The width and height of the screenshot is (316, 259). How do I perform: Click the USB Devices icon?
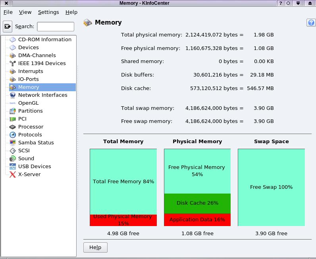(12, 166)
